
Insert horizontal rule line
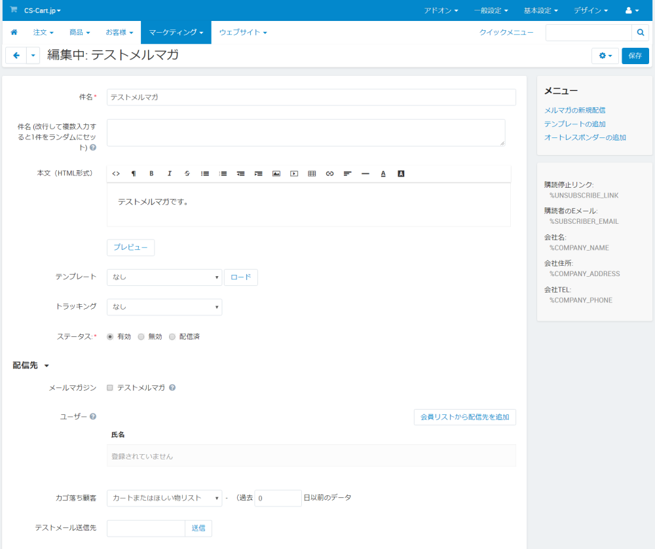365,173
